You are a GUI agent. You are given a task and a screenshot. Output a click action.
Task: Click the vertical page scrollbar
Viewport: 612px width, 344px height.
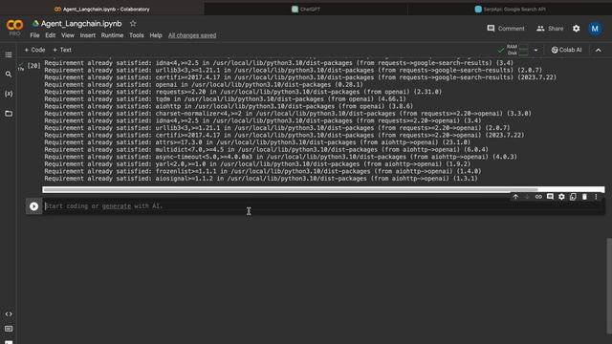[x=609, y=287]
